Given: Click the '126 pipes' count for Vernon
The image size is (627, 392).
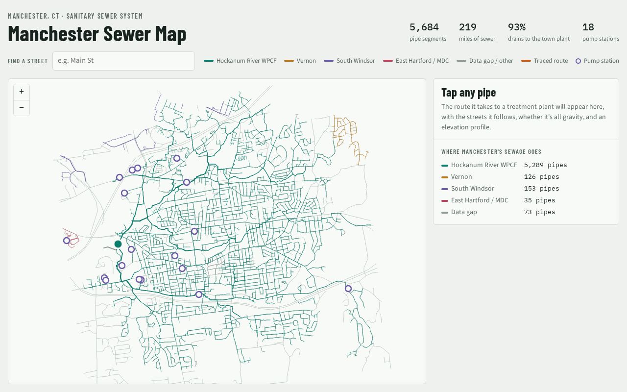Looking at the screenshot, I should click(542, 177).
